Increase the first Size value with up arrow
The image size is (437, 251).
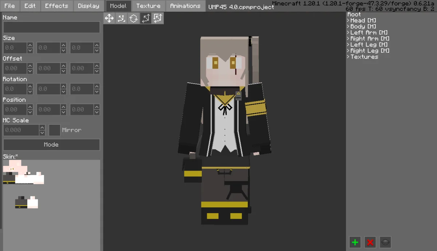click(30, 45)
